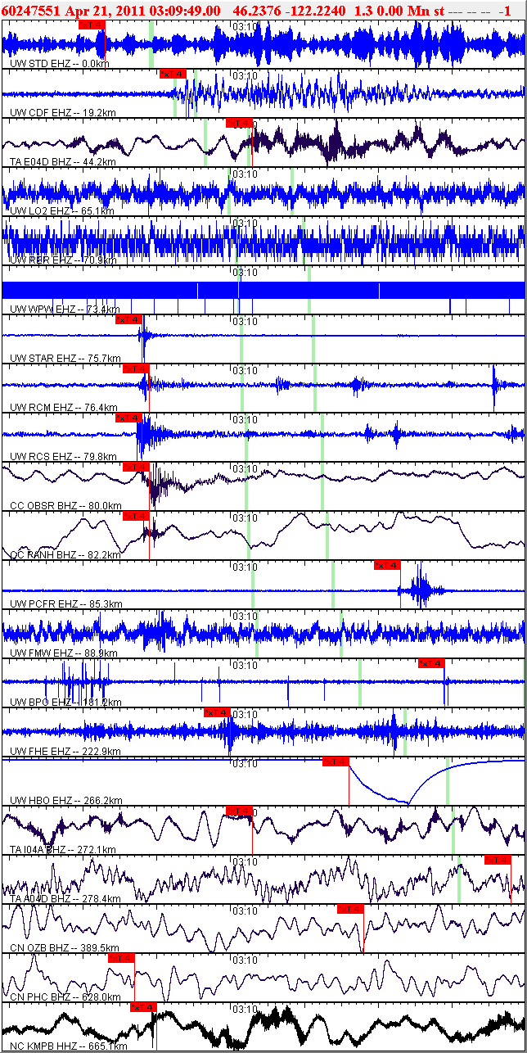The image size is (527, 1053).
Task: Click the OBSR trace red pick flag
Action: pos(136,467)
